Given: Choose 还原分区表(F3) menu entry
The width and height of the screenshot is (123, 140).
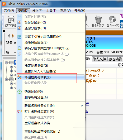Looking at the screenshot, I should [x=51, y=28].
